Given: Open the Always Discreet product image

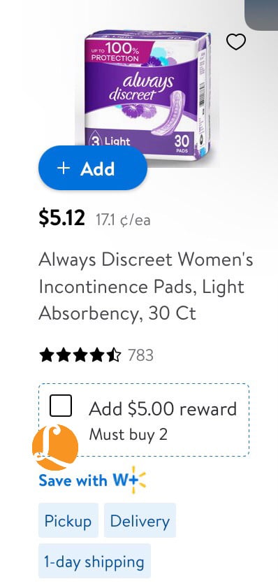Looking at the screenshot, I should (147, 95).
